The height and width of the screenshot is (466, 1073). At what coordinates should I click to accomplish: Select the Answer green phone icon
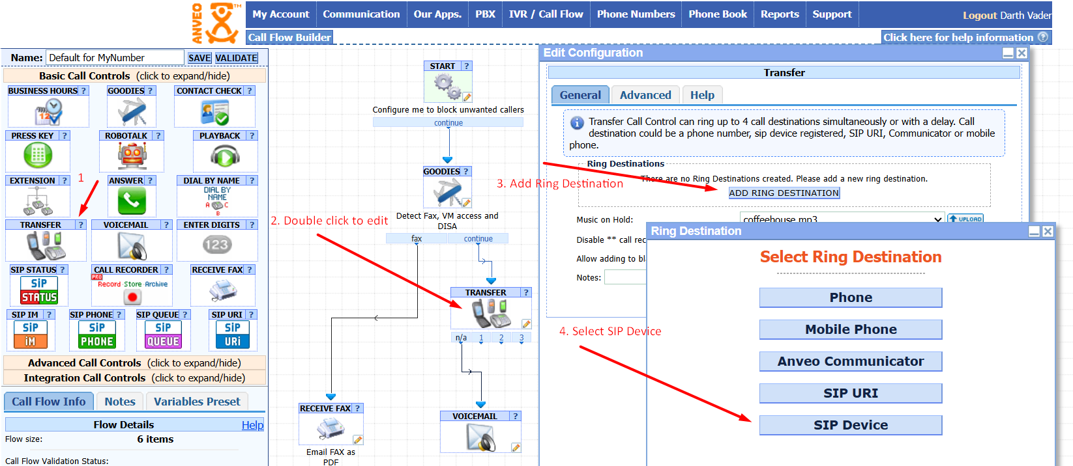point(132,200)
